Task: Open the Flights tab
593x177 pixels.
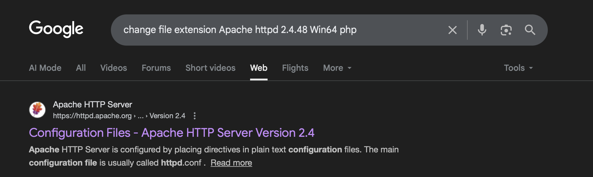Action: (x=295, y=68)
